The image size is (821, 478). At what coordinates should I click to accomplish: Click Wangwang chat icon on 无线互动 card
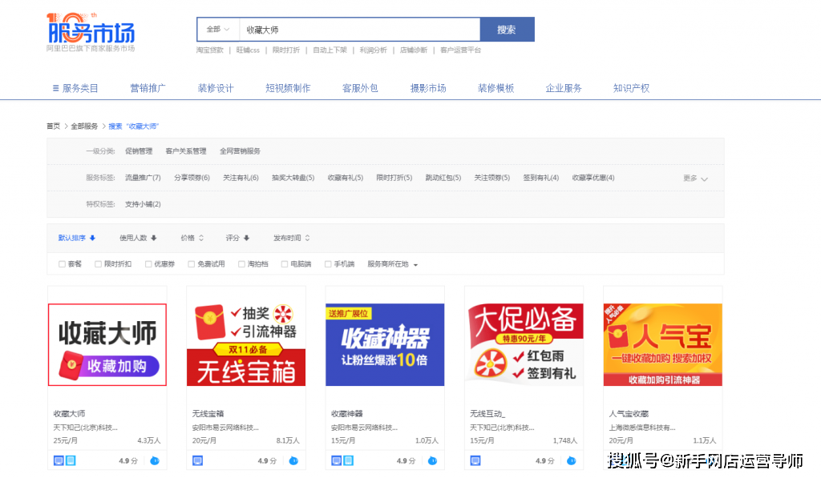pyautogui.click(x=571, y=460)
